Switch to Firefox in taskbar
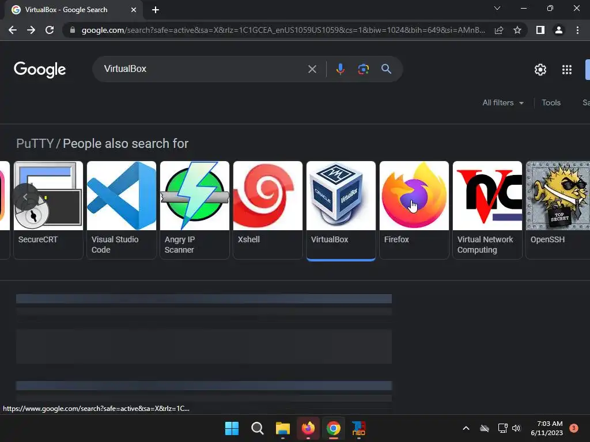The height and width of the screenshot is (442, 590). click(308, 428)
